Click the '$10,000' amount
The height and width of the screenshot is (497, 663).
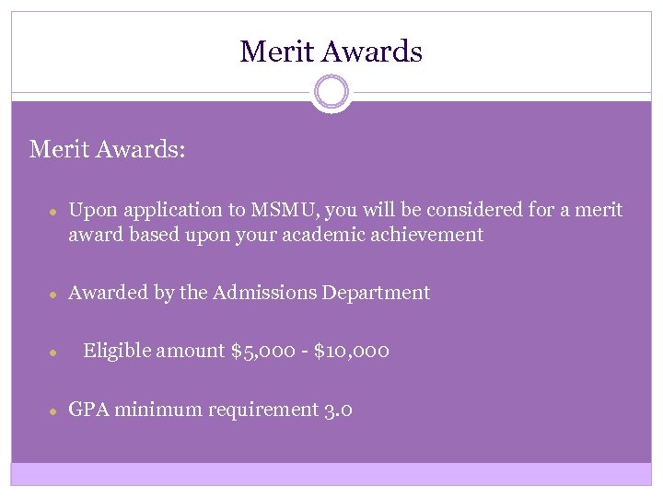tap(351, 351)
